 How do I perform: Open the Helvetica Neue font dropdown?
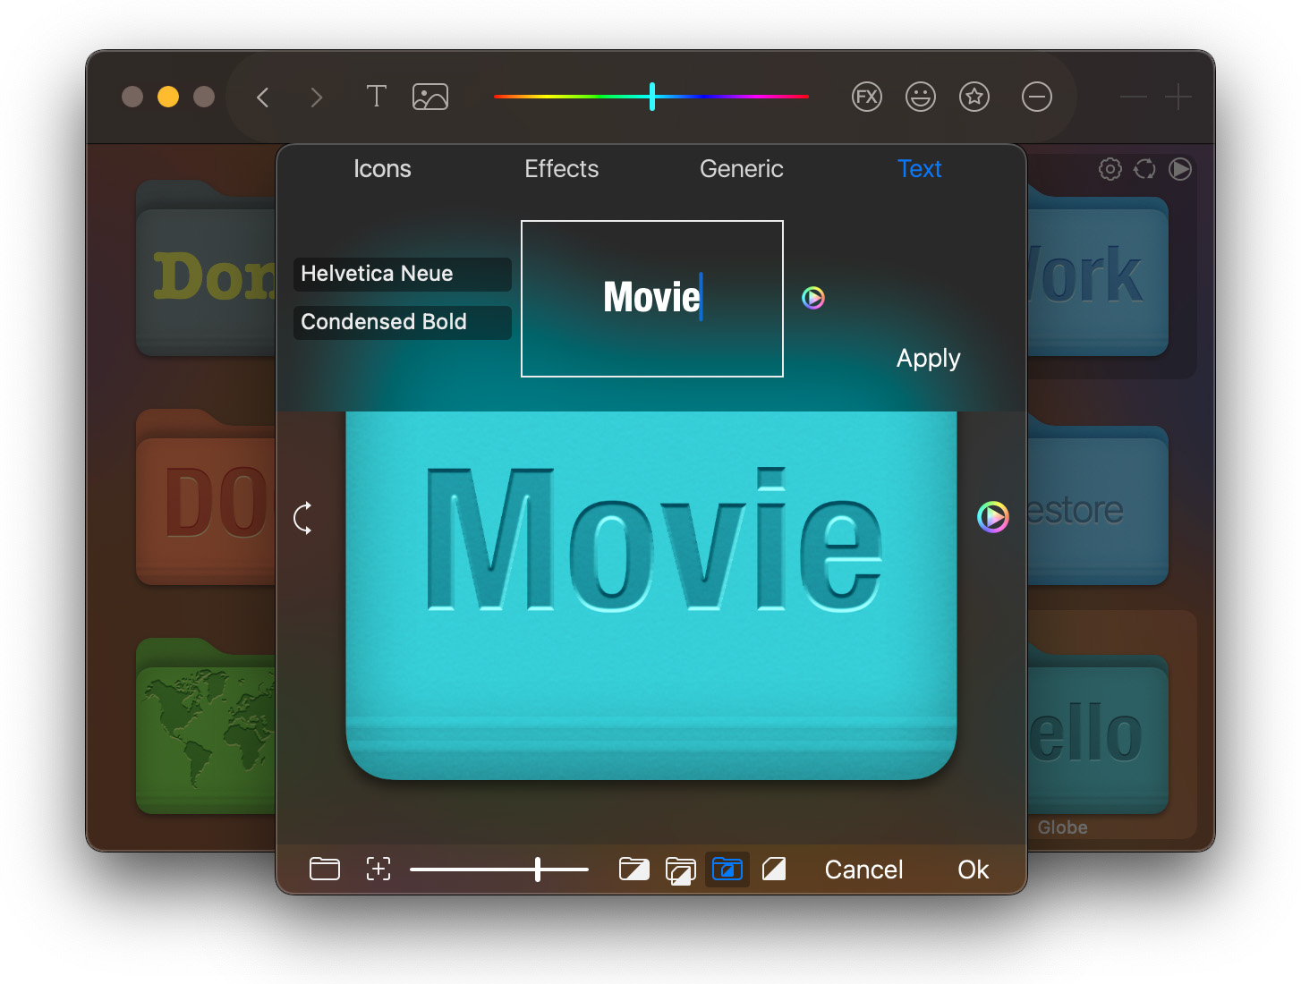coord(402,274)
